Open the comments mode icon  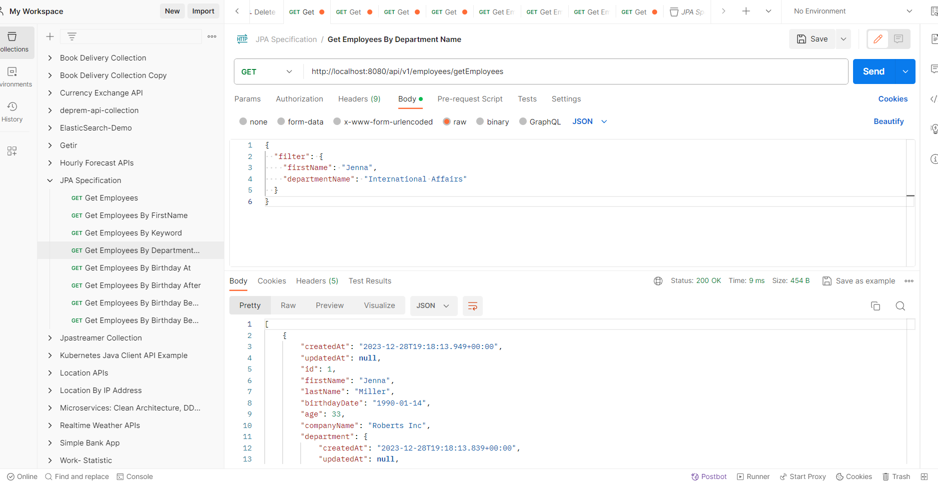tap(899, 39)
